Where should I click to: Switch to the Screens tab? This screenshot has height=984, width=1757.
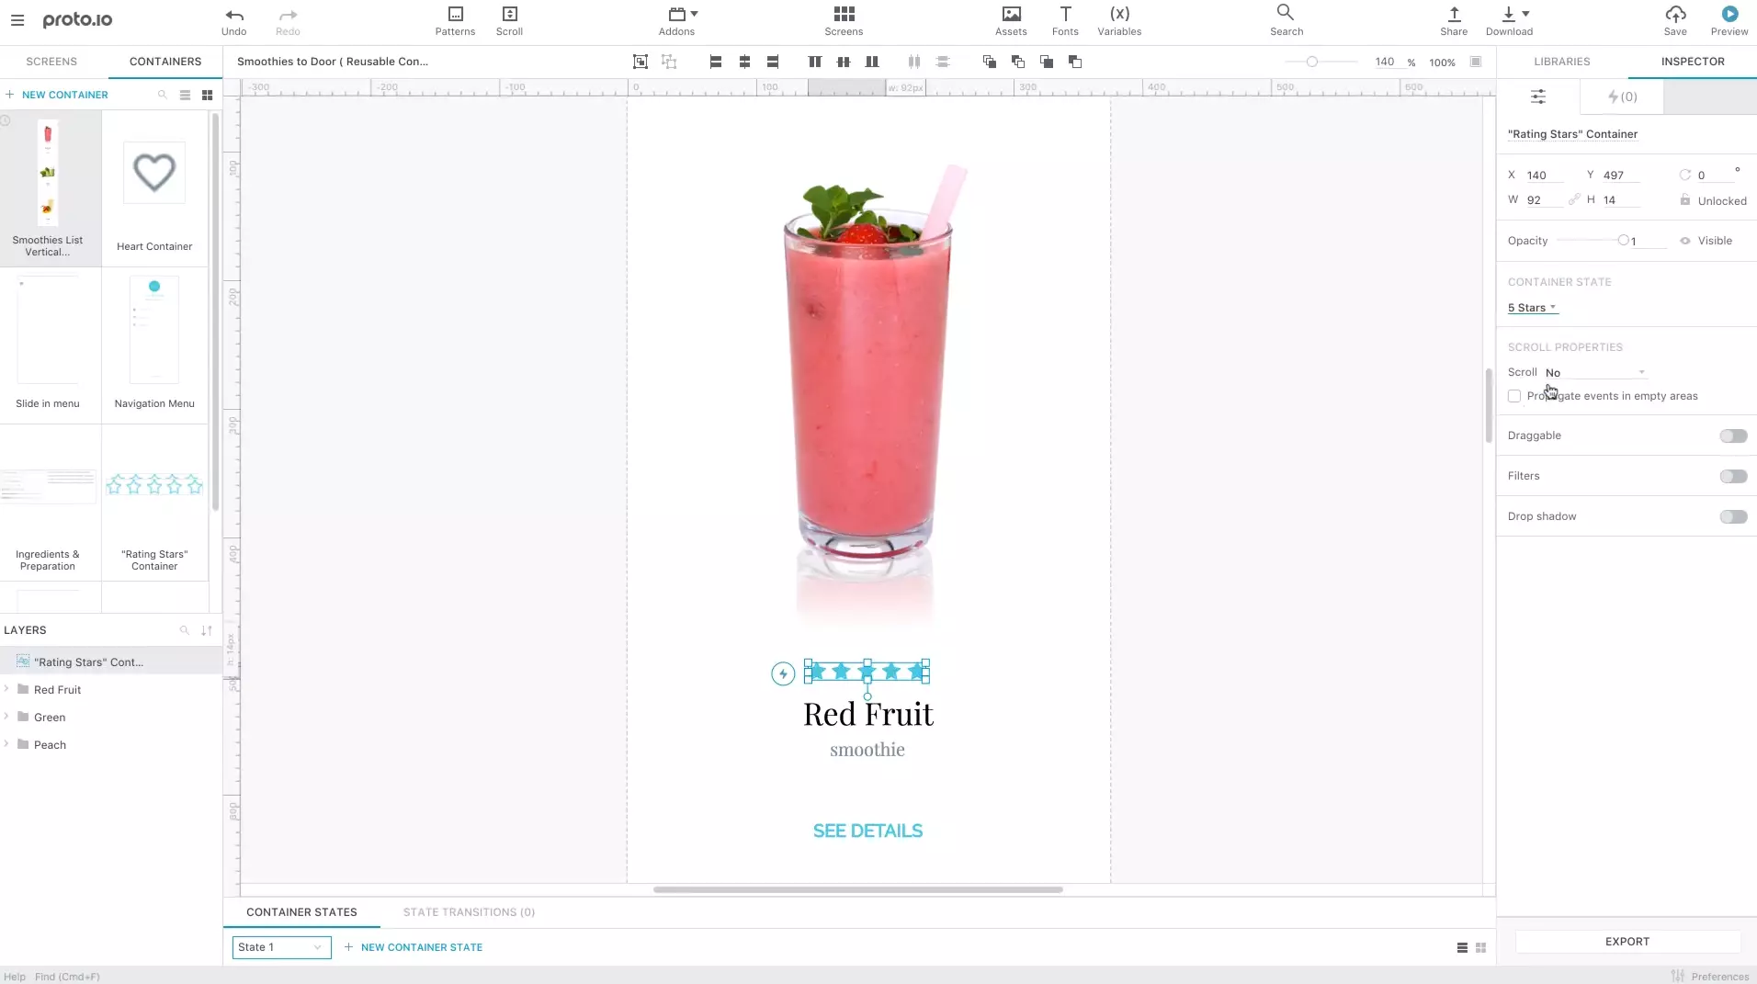(51, 62)
